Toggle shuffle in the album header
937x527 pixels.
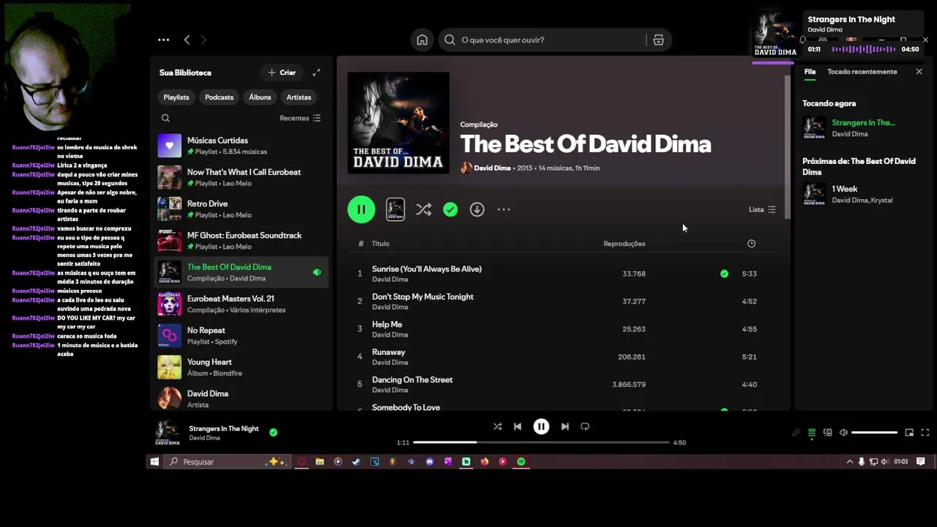pos(424,209)
